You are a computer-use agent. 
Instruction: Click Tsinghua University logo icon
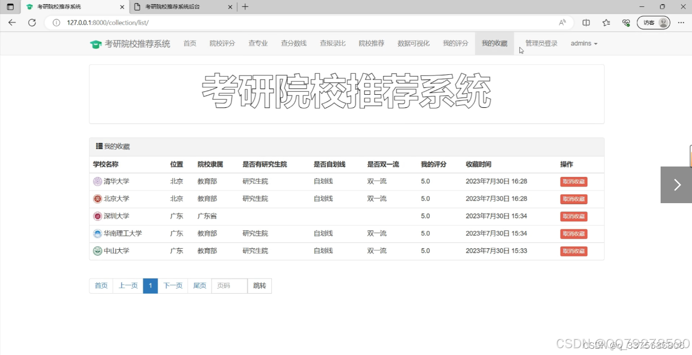click(x=97, y=181)
